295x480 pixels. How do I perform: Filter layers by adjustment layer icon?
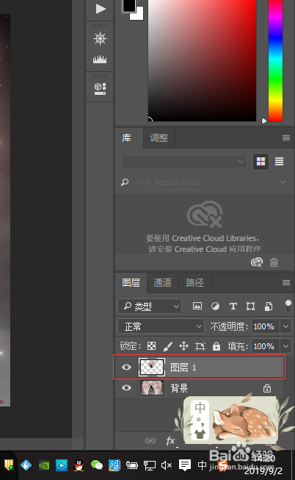pyautogui.click(x=215, y=306)
